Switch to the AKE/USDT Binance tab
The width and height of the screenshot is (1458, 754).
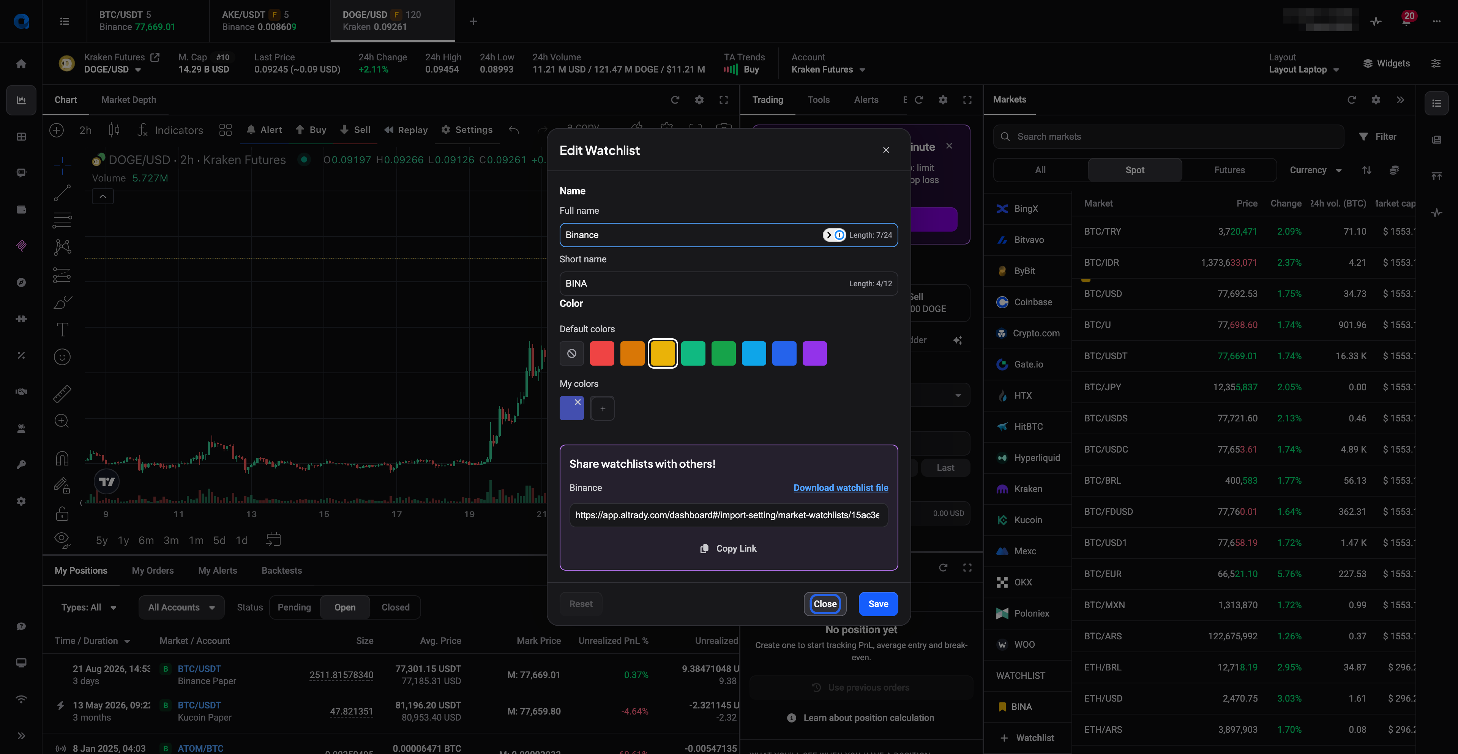click(270, 21)
